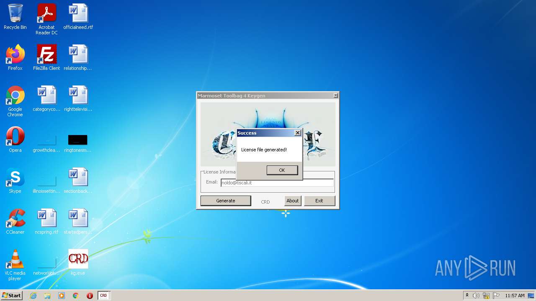Viewport: 536px width, 301px height.
Task: Open Windows Explorer from the taskbar
Action: (x=47, y=296)
